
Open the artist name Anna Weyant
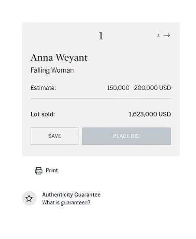(59, 58)
